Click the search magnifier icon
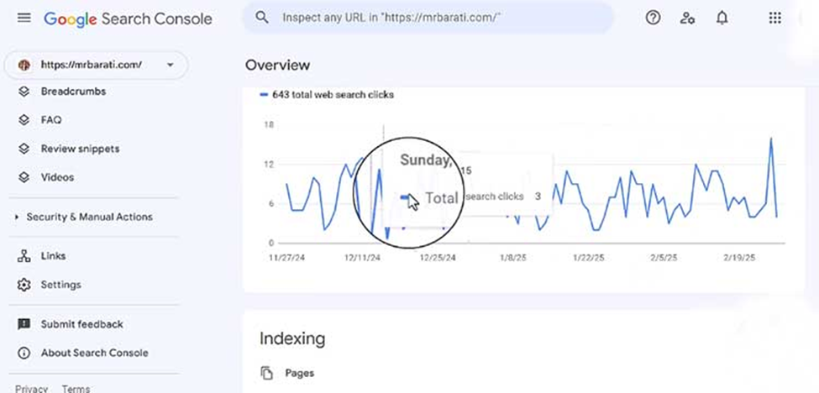The width and height of the screenshot is (819, 393). (x=262, y=18)
